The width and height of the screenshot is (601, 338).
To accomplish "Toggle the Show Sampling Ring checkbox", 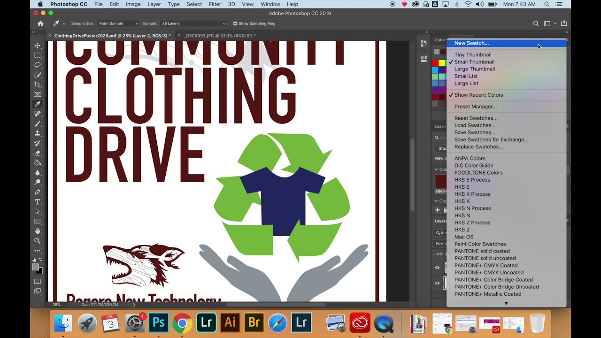I will (235, 23).
